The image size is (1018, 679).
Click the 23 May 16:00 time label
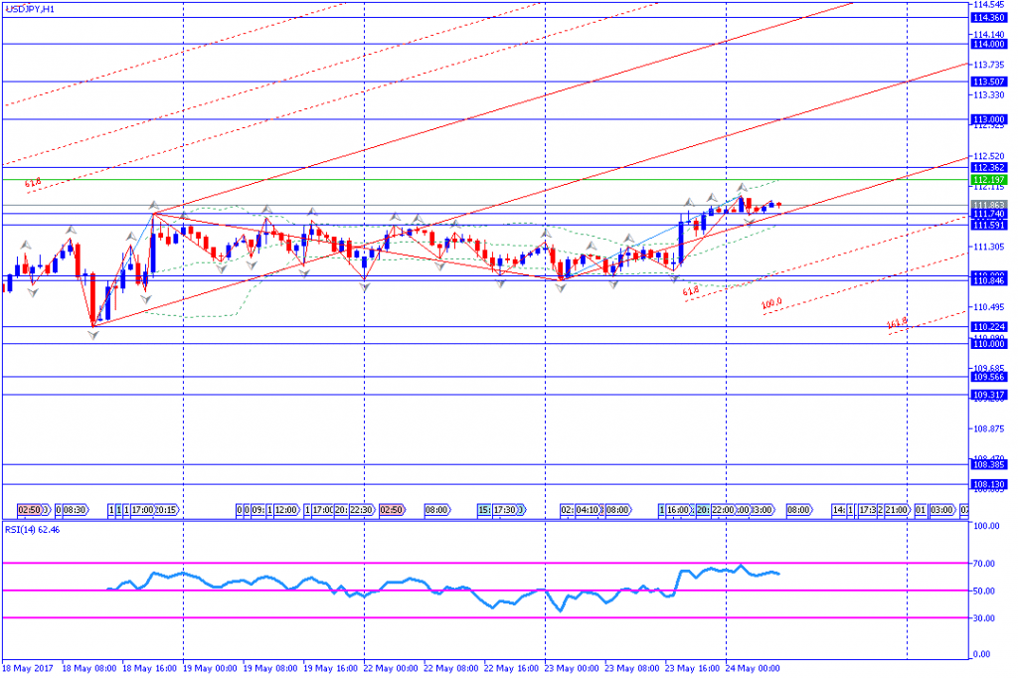coord(693,669)
